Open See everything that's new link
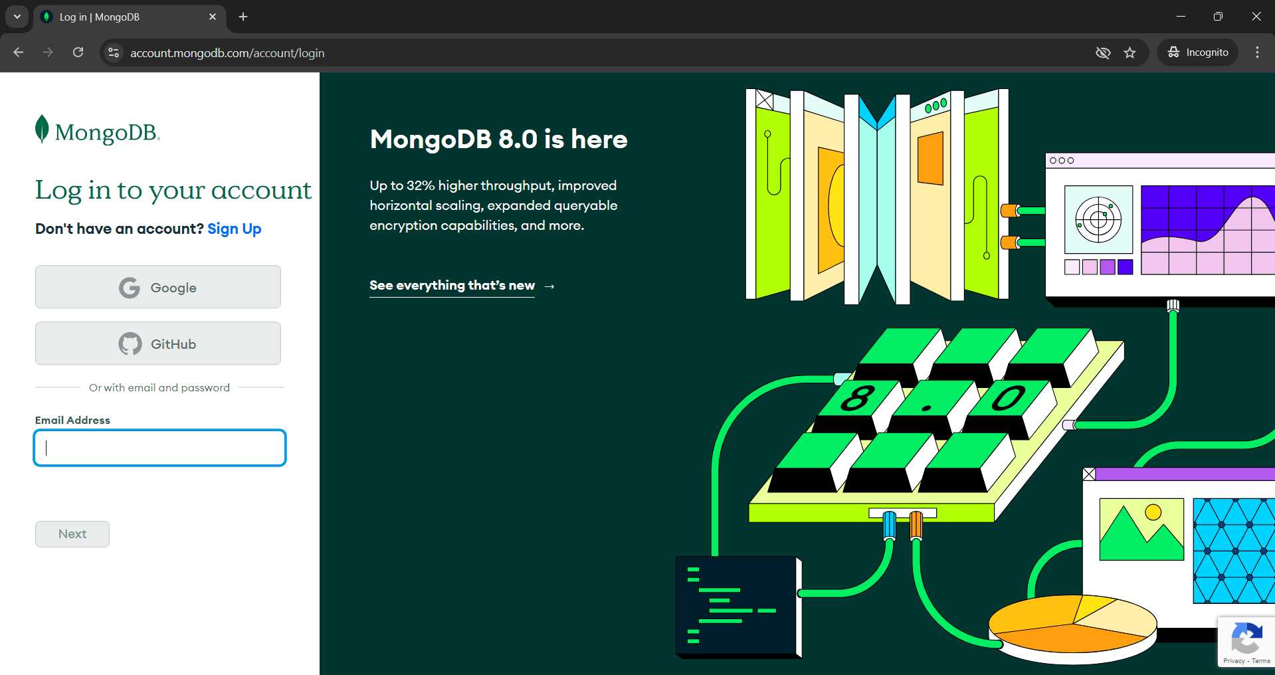Image resolution: width=1275 pixels, height=675 pixels. coord(452,286)
